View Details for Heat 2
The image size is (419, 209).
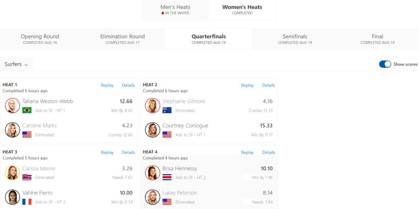tap(269, 86)
